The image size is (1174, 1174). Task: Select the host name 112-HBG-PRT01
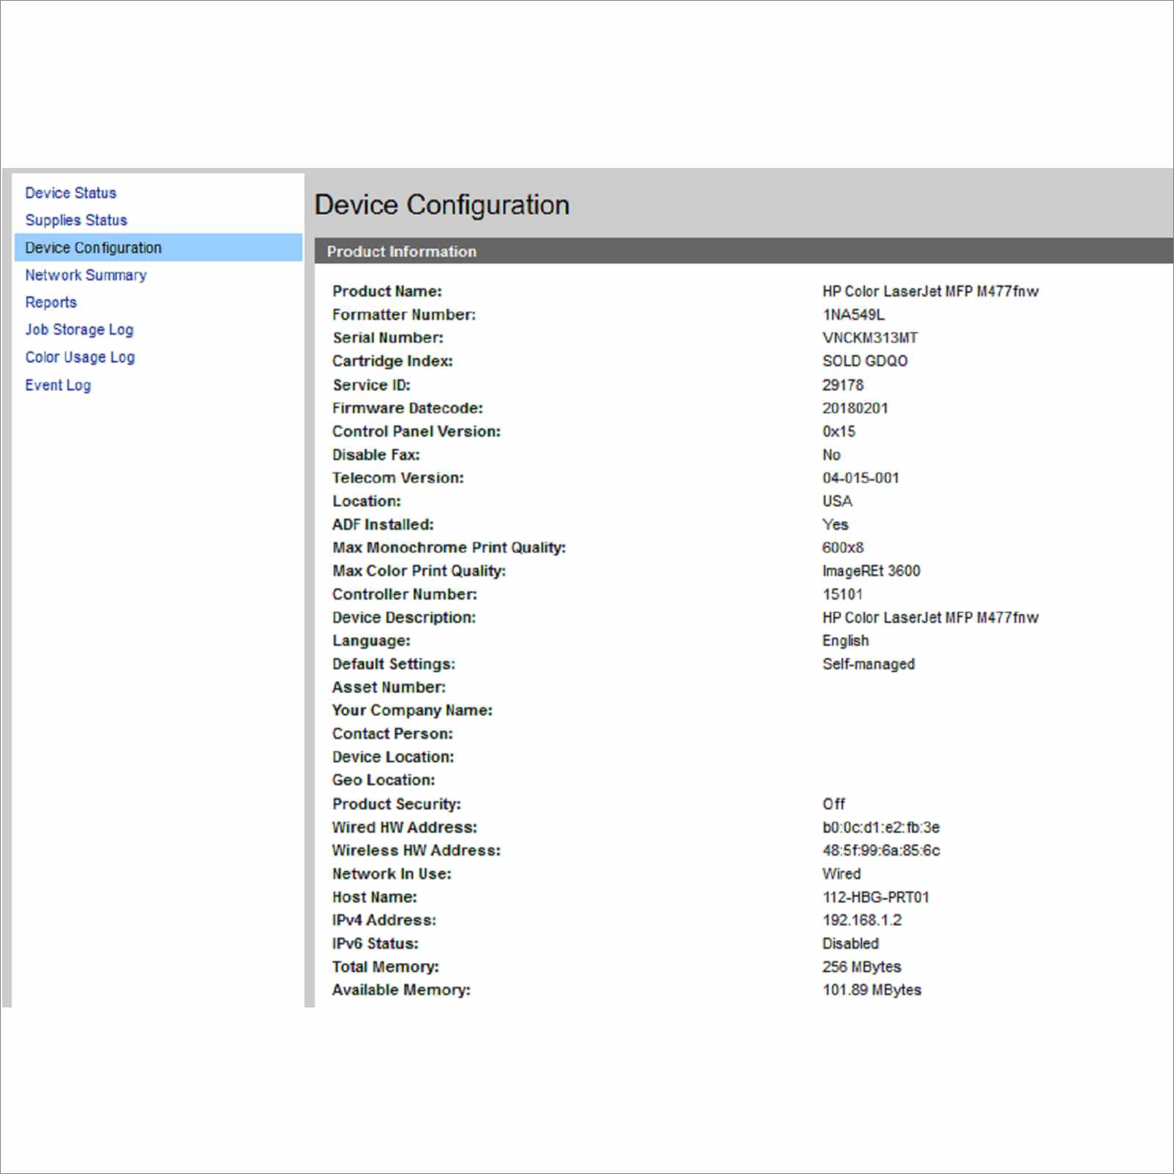click(x=876, y=897)
